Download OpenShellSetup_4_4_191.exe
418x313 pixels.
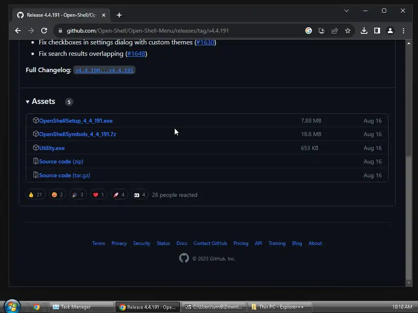(x=76, y=121)
